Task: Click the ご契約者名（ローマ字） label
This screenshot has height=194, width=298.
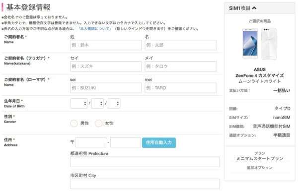Action: (27, 80)
